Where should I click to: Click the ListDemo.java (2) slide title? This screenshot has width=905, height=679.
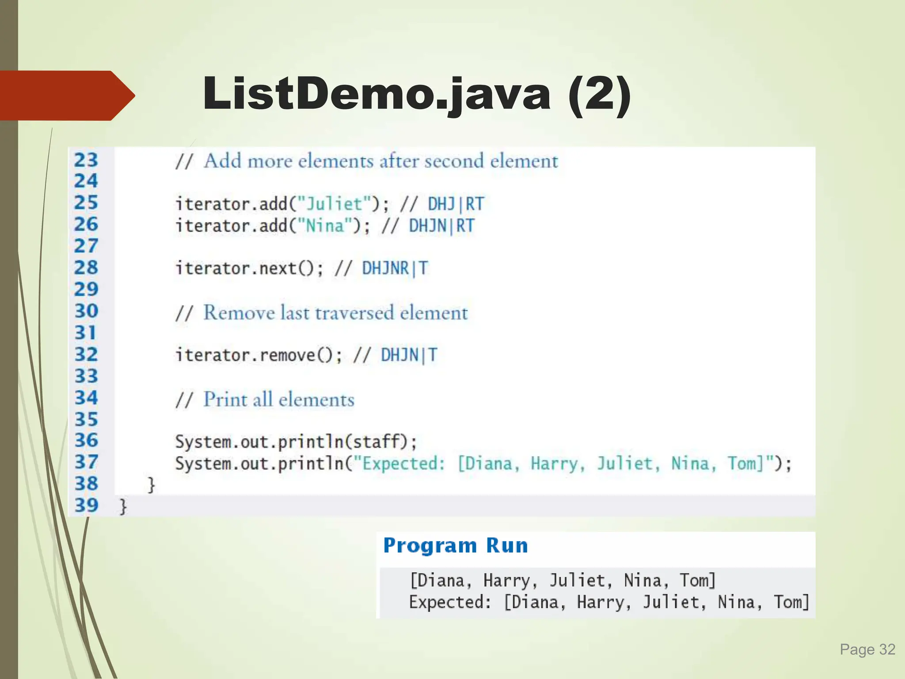pos(417,94)
